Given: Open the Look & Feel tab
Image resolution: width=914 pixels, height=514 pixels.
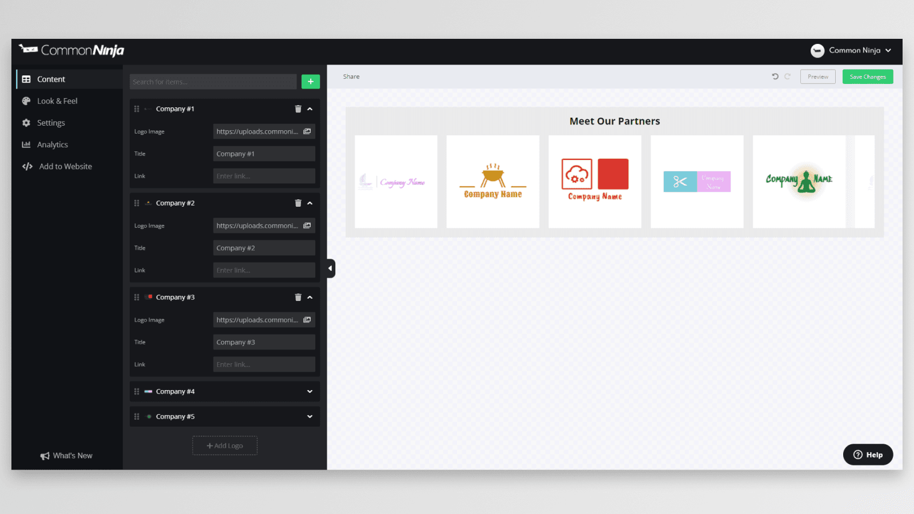Looking at the screenshot, I should (x=57, y=101).
